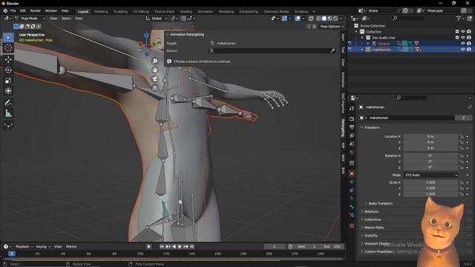Select the Move tool
475x267 pixels.
[x=8, y=59]
